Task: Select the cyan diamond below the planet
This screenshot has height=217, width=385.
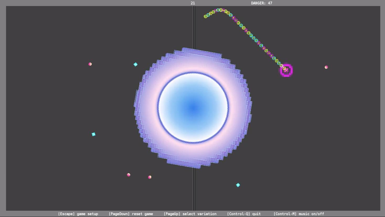Action: click(x=238, y=185)
